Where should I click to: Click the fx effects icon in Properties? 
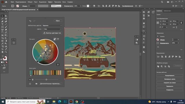click(158, 47)
